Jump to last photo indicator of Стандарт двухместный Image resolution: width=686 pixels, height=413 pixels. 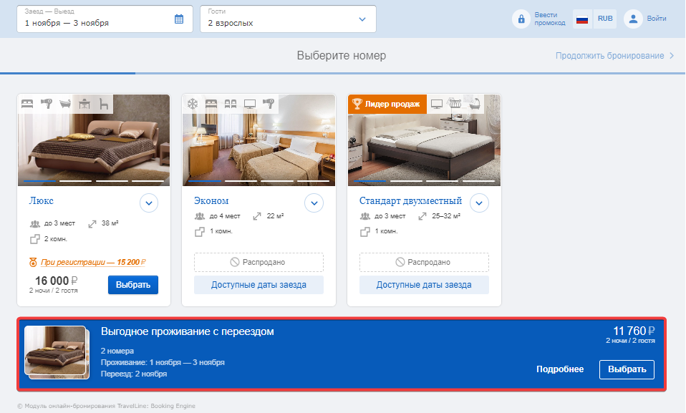coord(478,180)
